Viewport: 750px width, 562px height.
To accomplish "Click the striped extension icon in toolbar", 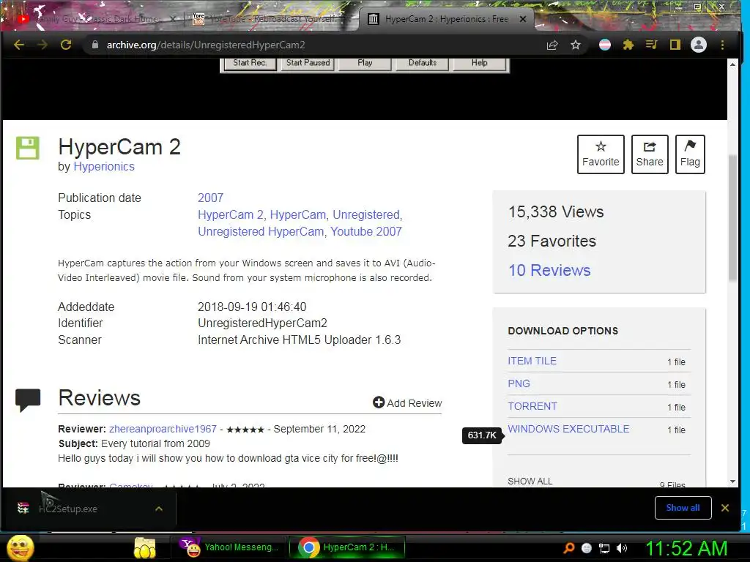I will pos(604,45).
